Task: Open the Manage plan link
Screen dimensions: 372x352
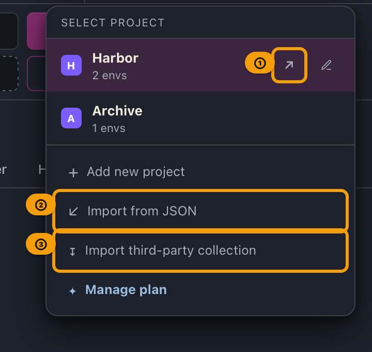Action: 200,290
